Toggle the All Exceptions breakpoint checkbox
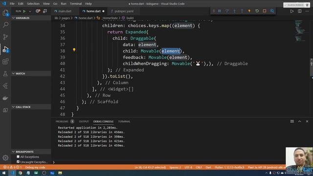The width and height of the screenshot is (313, 176). pyautogui.click(x=18, y=156)
